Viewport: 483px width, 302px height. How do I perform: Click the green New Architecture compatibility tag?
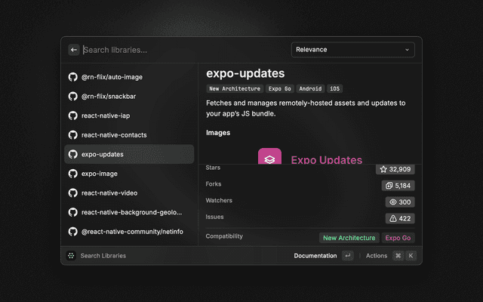click(349, 238)
